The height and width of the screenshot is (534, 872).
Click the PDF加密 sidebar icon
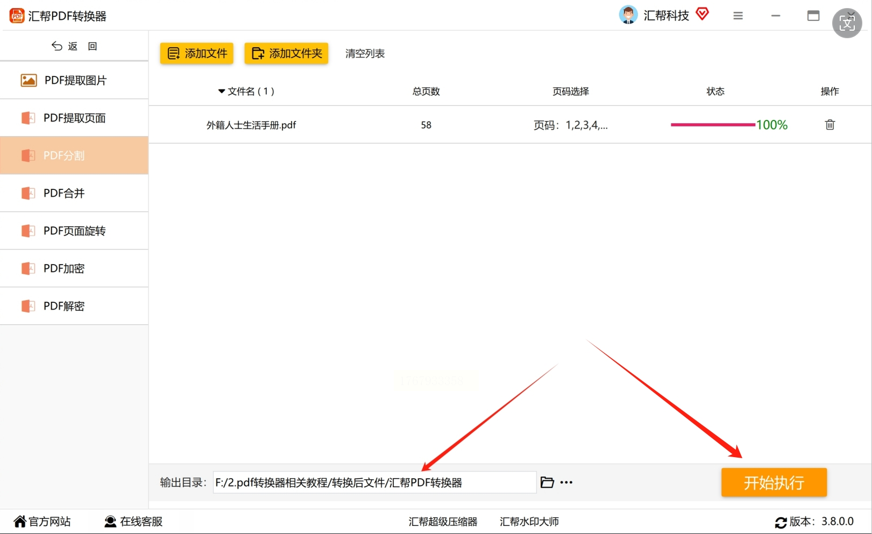[x=28, y=268]
